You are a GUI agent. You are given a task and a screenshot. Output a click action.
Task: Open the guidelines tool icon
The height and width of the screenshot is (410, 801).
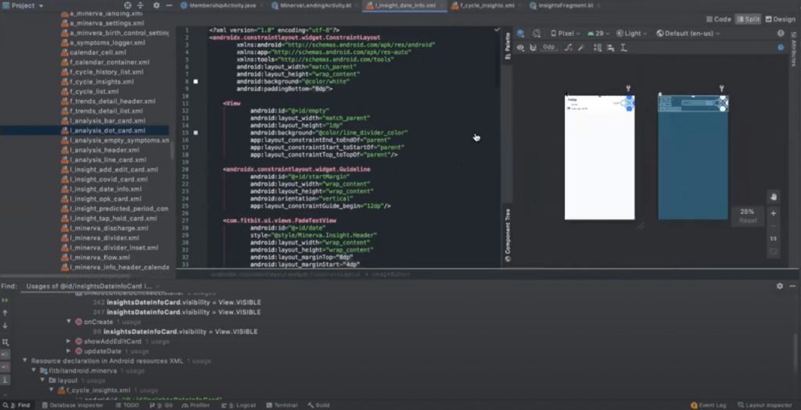point(623,48)
